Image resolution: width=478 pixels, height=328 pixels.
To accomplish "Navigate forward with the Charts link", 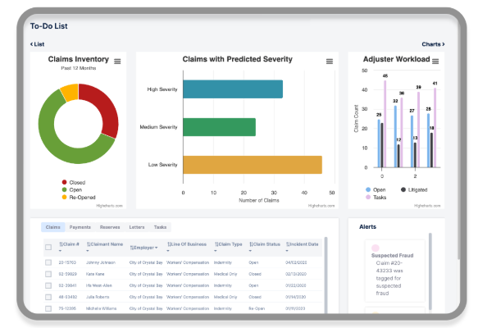I will (433, 44).
